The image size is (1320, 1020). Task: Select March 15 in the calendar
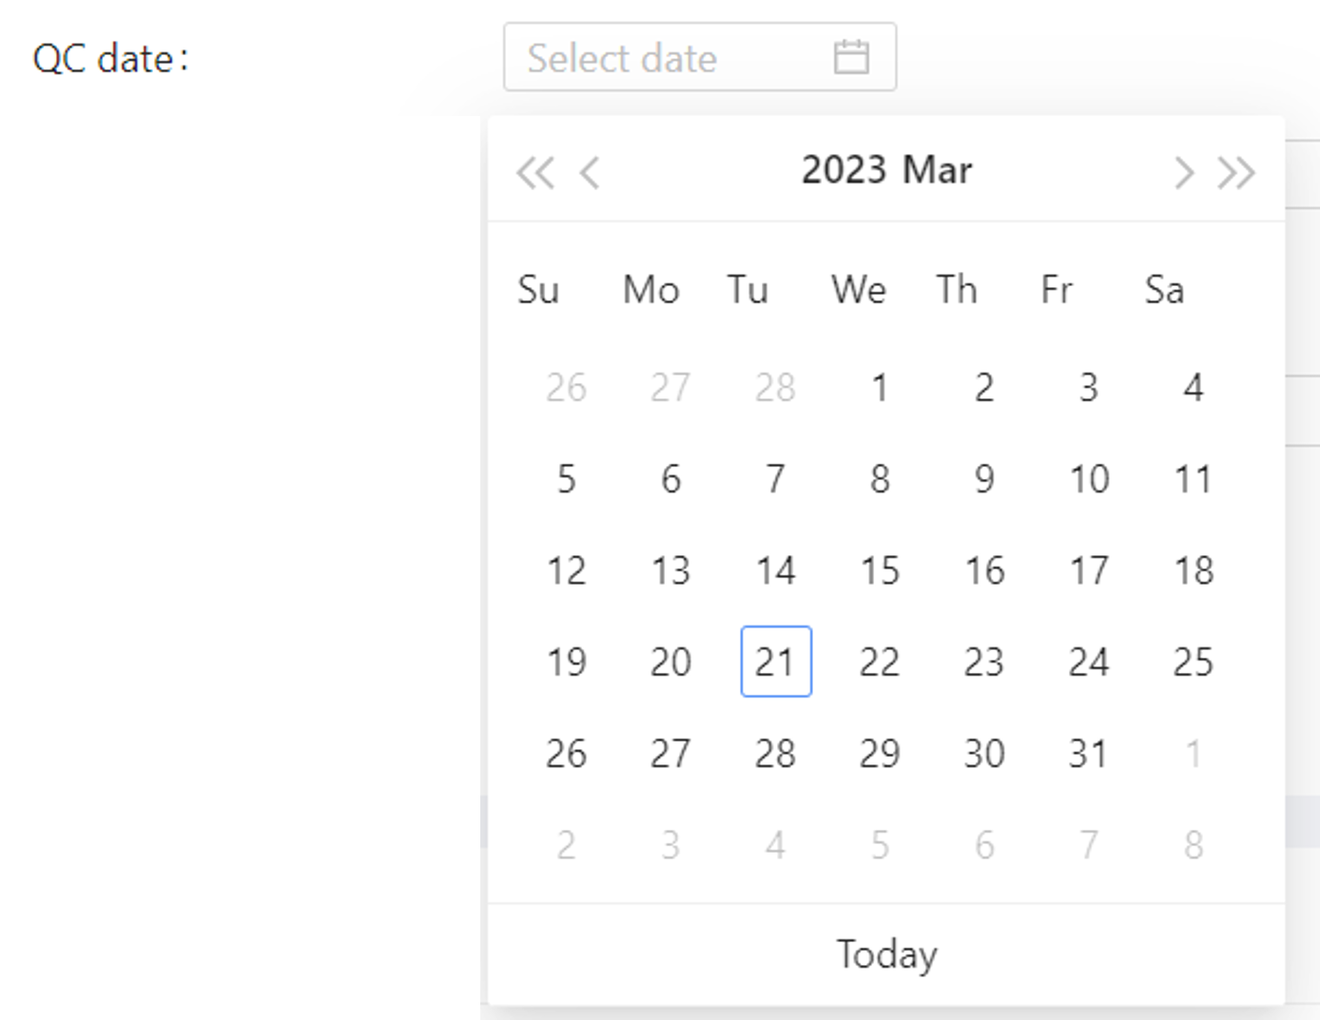[880, 570]
